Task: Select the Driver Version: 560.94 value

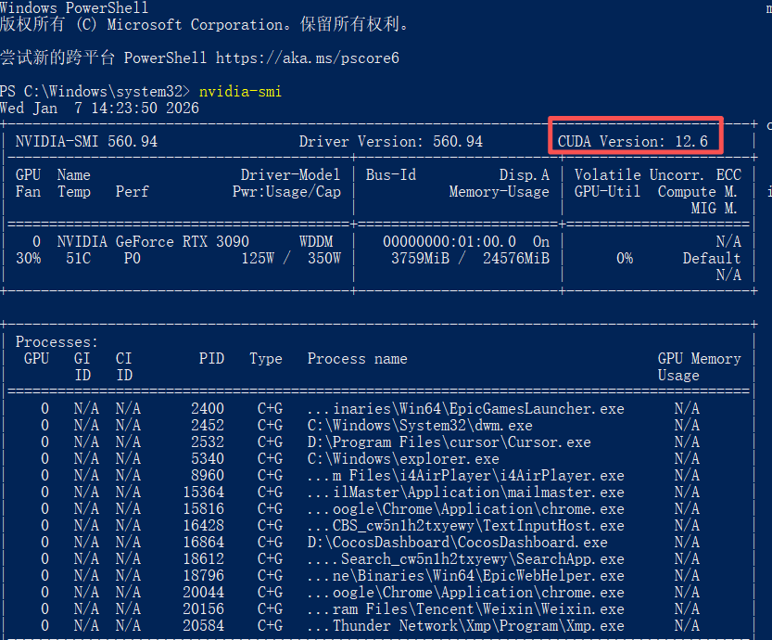Action: pyautogui.click(x=391, y=142)
